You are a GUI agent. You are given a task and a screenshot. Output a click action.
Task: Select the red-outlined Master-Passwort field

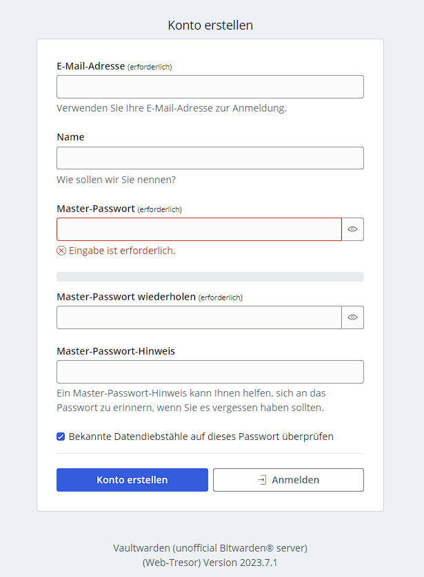(x=199, y=229)
